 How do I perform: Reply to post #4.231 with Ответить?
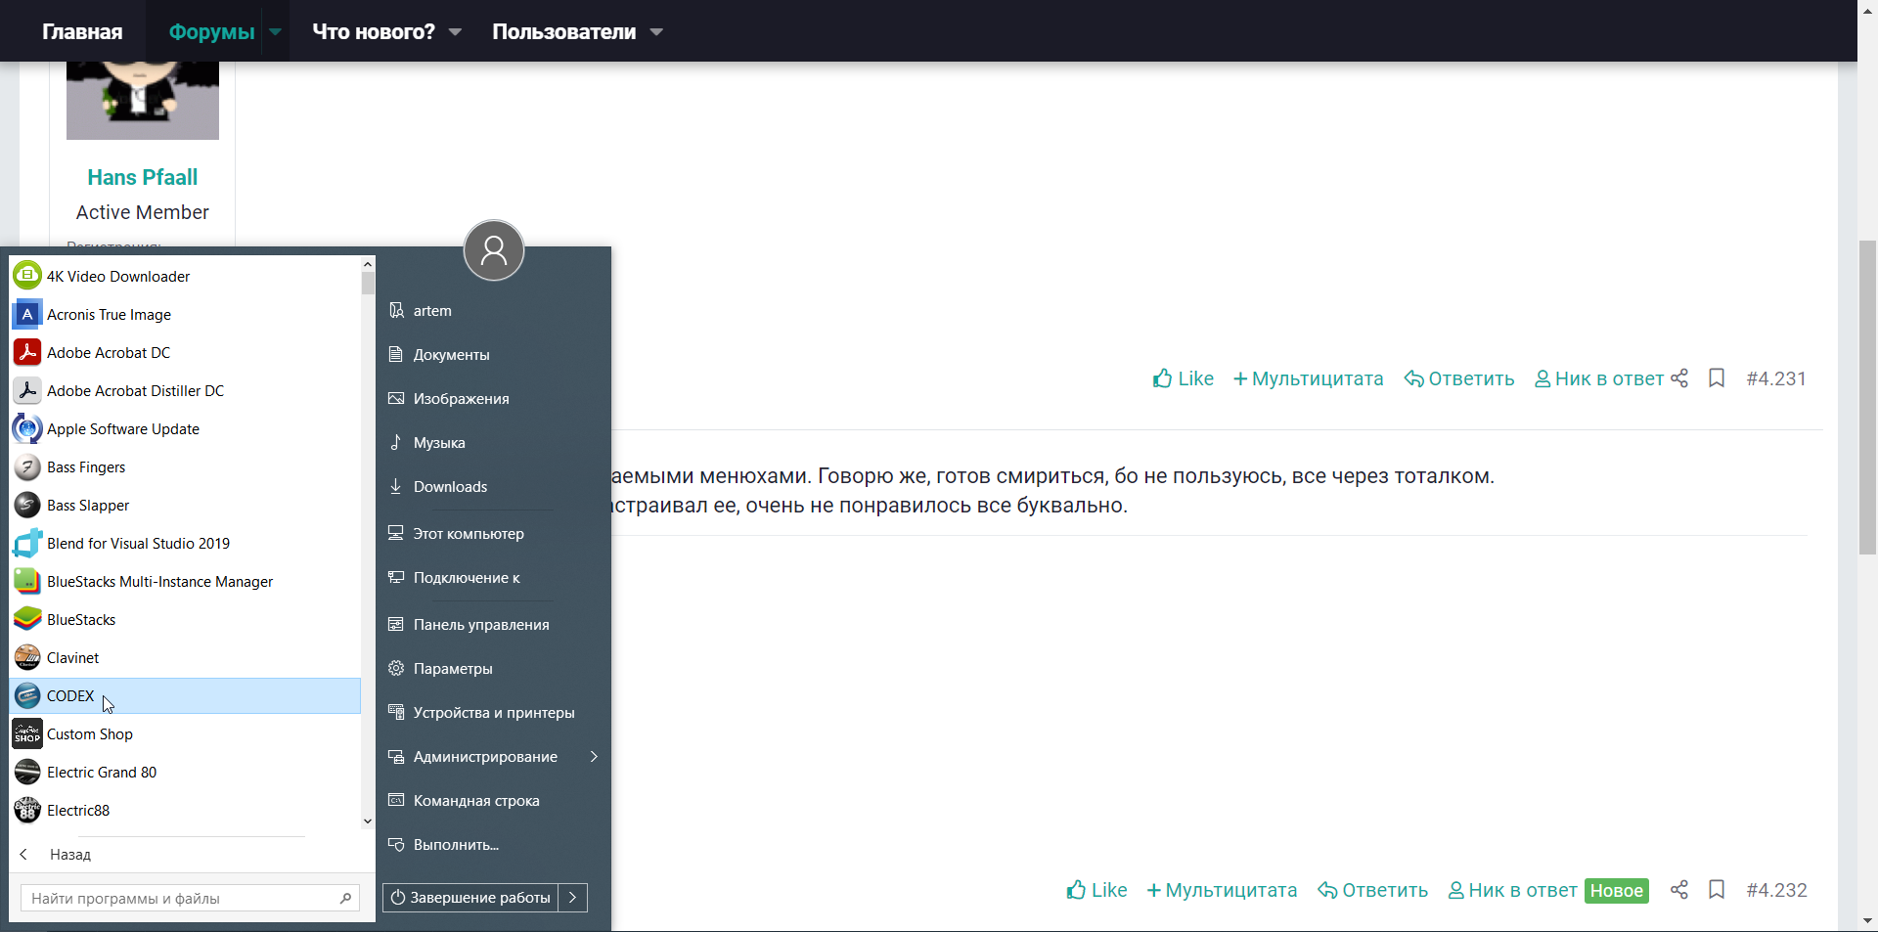click(1459, 378)
